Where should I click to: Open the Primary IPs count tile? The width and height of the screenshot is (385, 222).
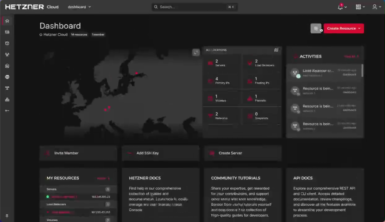coord(222,80)
